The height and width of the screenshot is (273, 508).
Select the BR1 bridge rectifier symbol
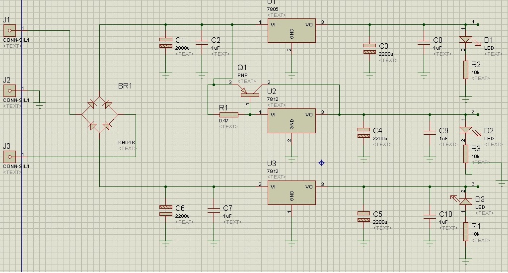pos(99,114)
